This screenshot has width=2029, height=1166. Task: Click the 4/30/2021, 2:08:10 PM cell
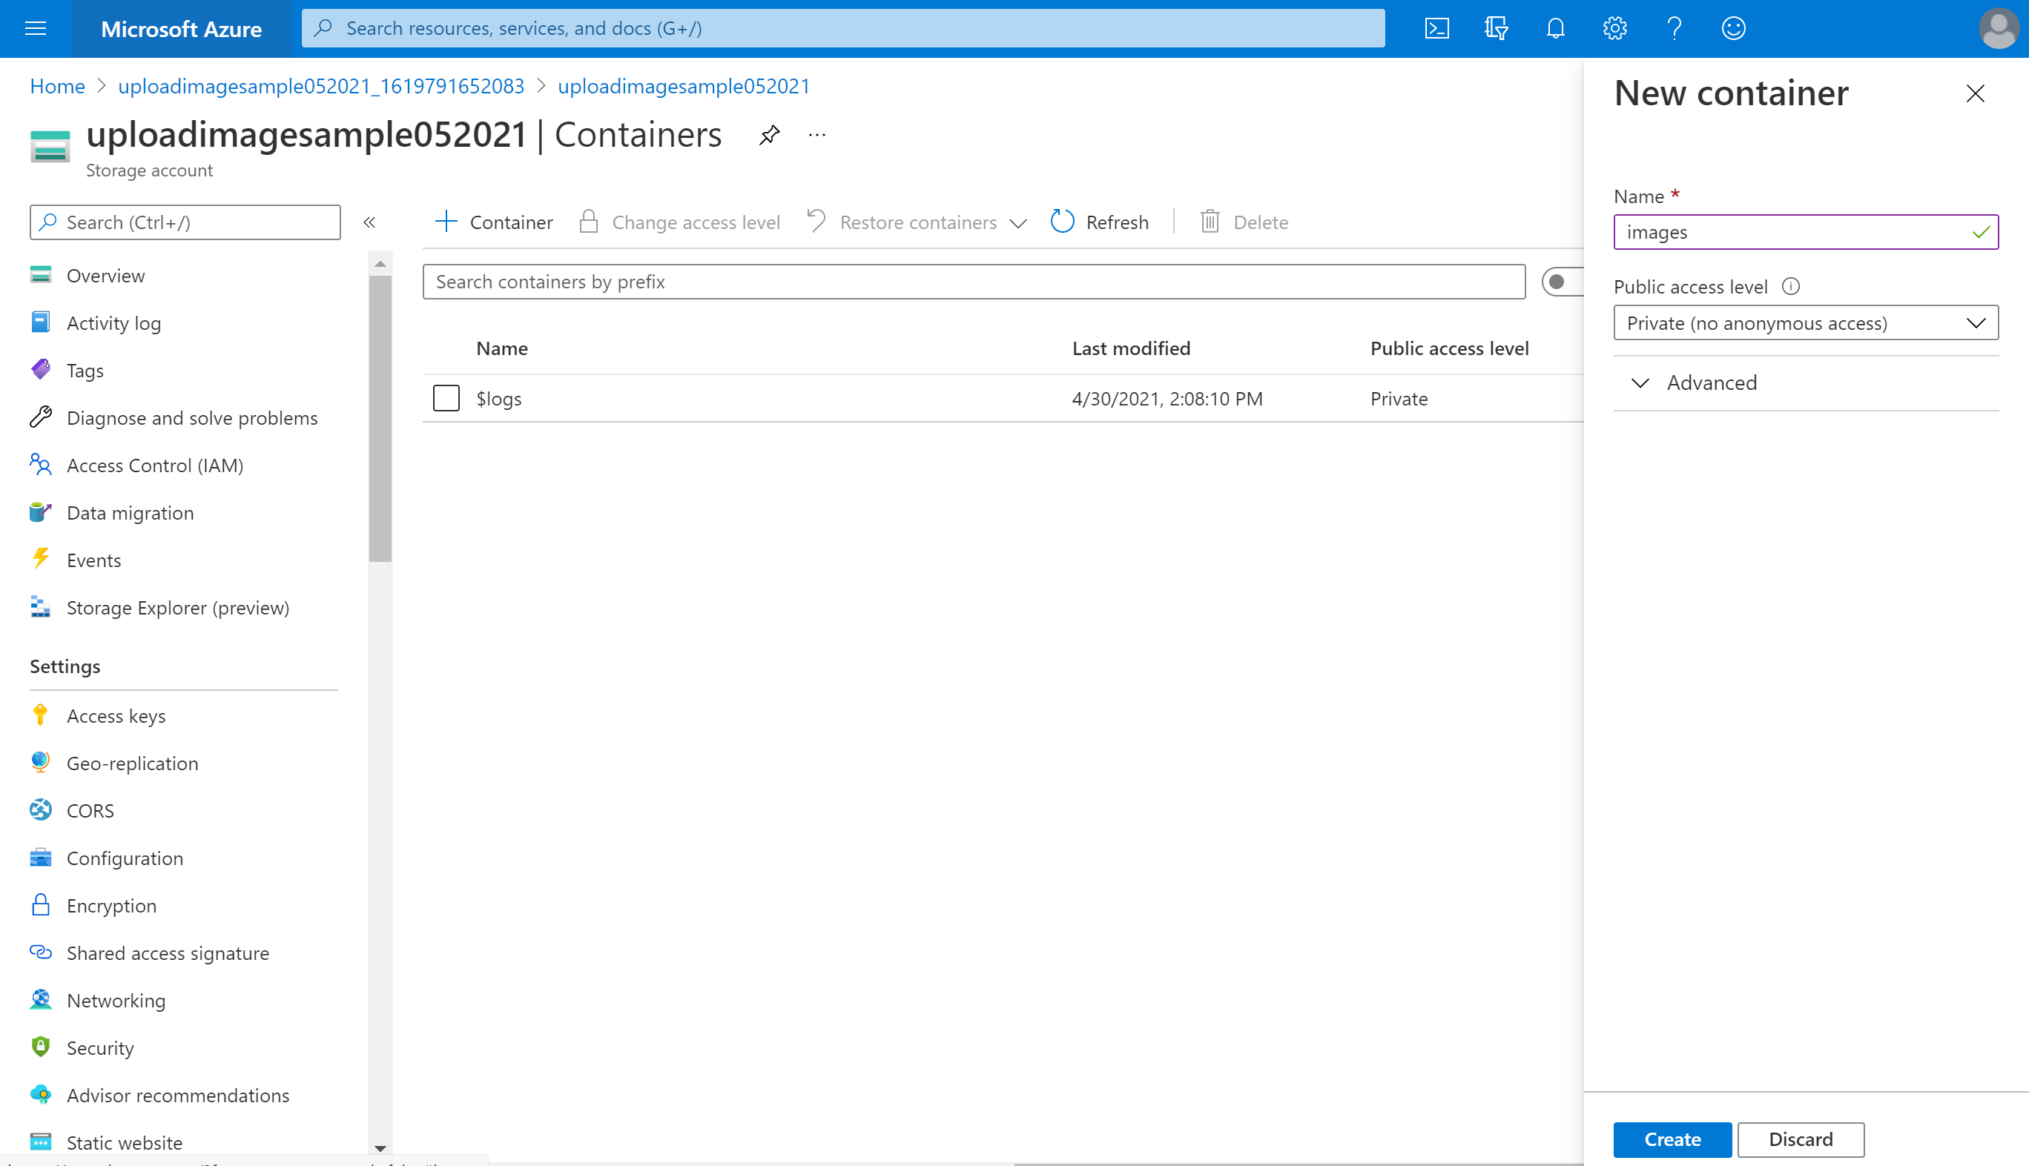(1167, 399)
